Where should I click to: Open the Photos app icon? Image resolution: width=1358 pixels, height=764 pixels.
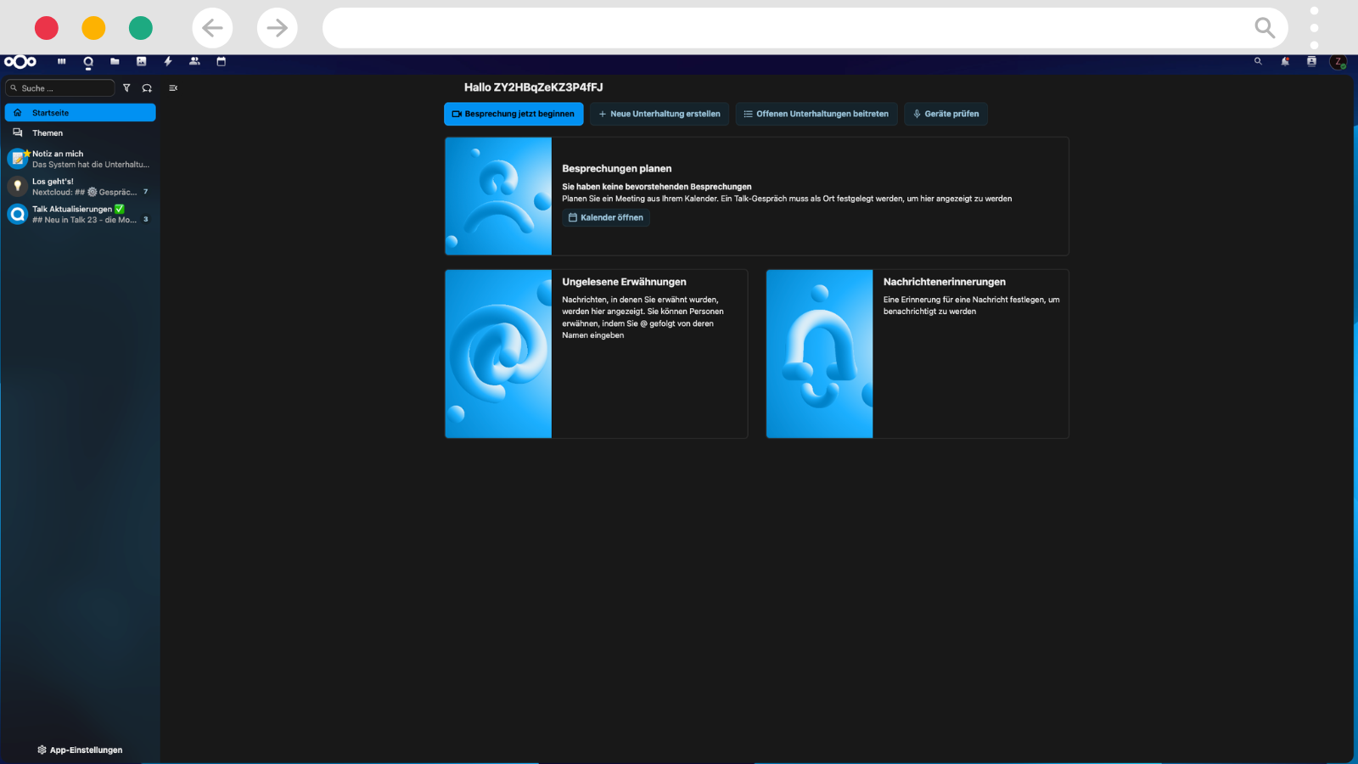(141, 61)
